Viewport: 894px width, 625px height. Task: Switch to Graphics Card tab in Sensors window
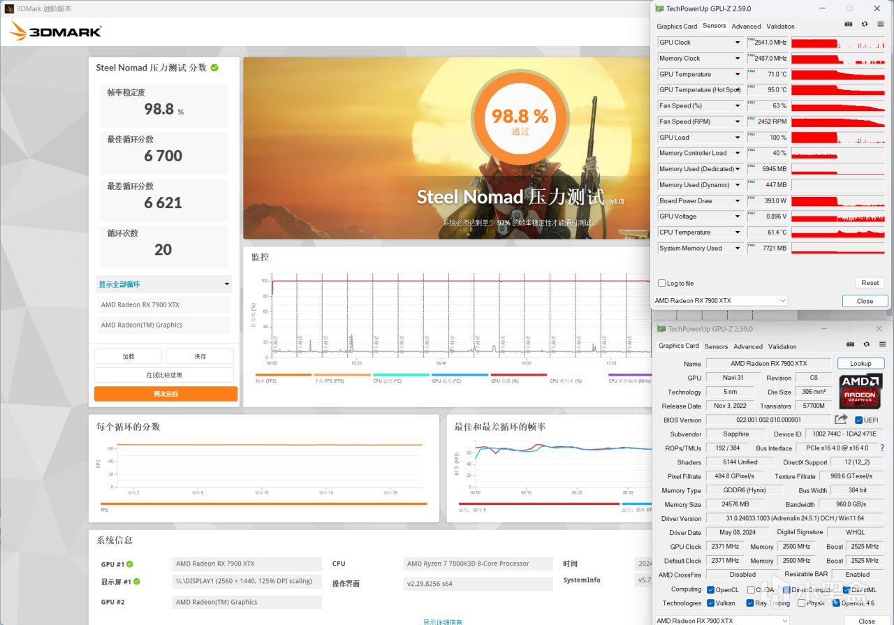click(677, 27)
